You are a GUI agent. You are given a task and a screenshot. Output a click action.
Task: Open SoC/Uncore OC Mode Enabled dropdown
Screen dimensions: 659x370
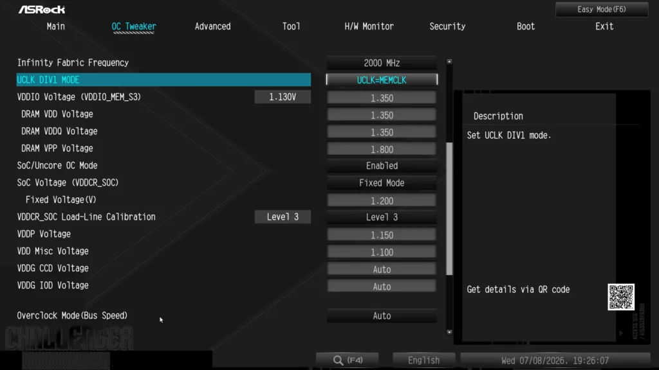point(382,166)
